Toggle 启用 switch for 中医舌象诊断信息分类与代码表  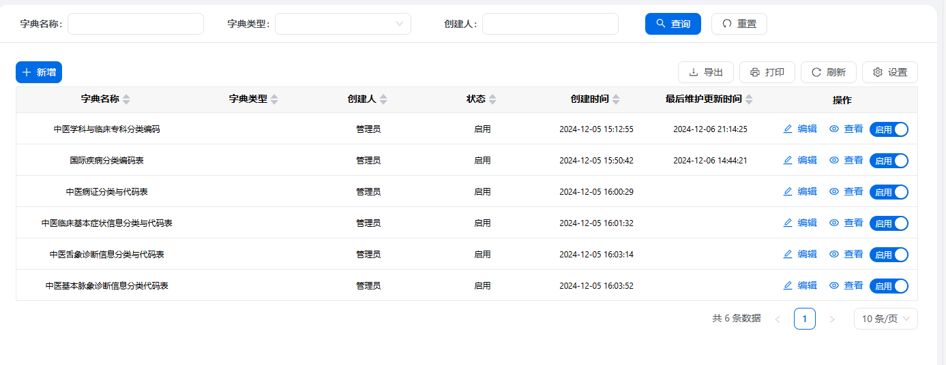889,255
